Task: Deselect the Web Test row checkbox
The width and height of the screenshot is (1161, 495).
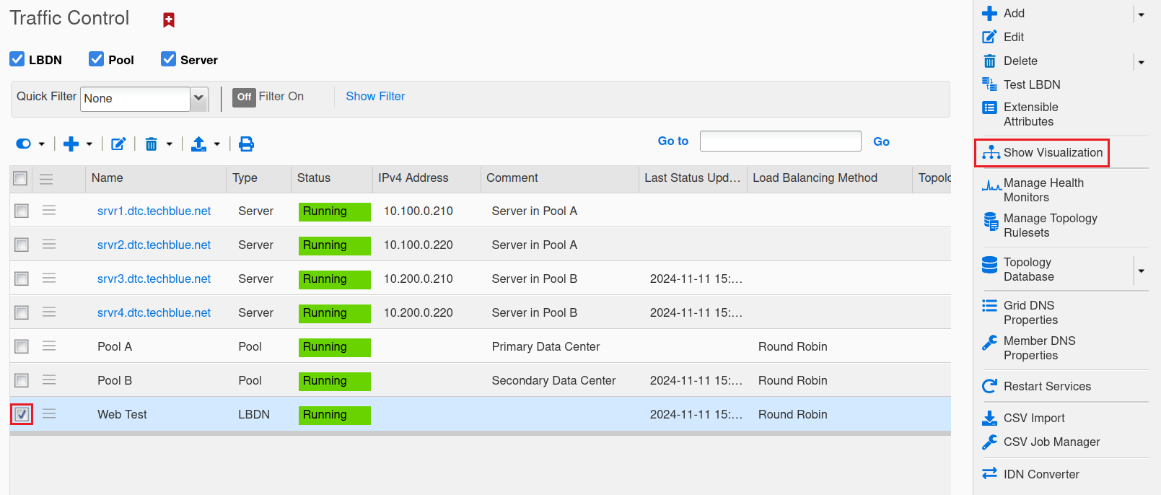Action: click(x=22, y=414)
